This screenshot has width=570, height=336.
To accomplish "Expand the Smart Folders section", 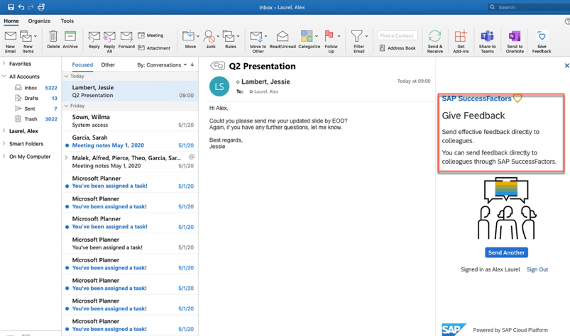I will (x=4, y=144).
